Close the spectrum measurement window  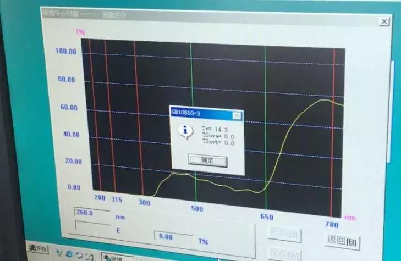coord(384,21)
